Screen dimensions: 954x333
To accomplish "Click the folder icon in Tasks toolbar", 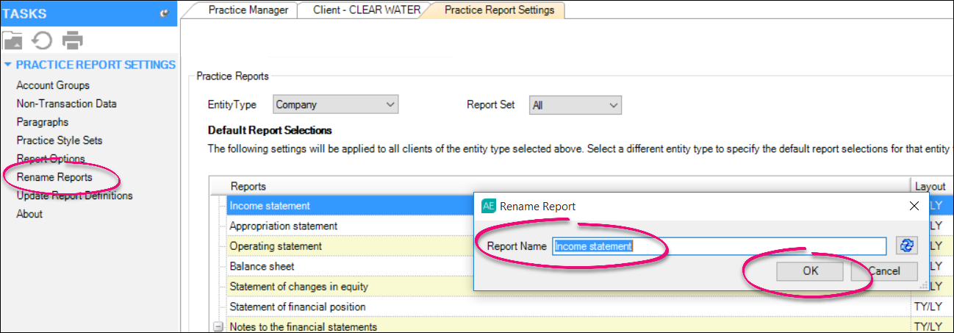I will click(x=13, y=40).
